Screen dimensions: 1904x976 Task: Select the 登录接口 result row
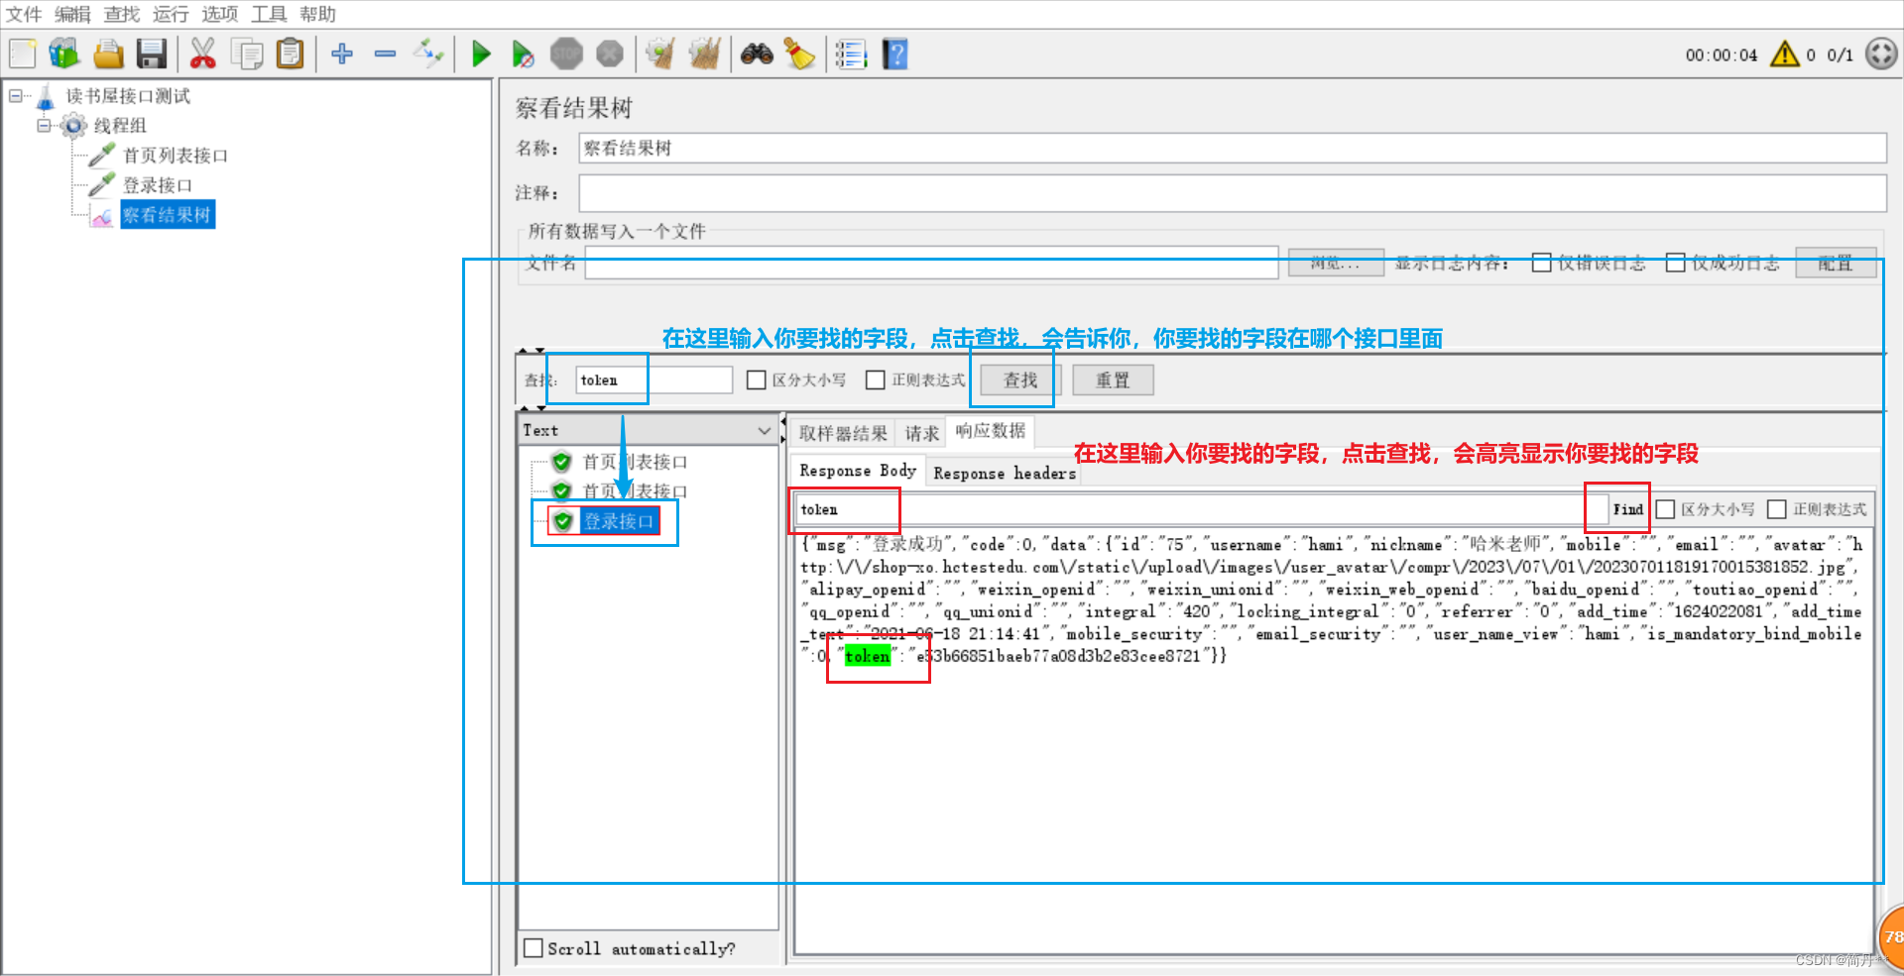[619, 521]
